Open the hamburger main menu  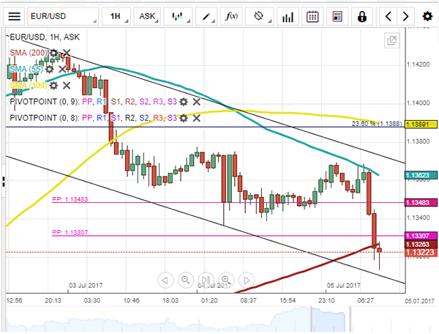point(15,17)
